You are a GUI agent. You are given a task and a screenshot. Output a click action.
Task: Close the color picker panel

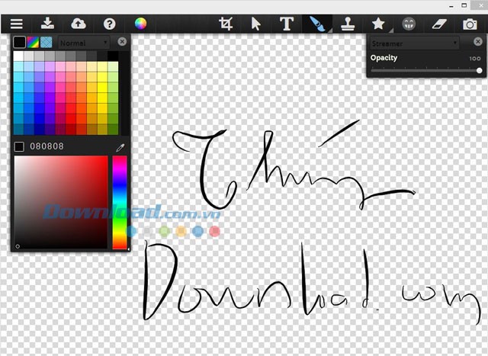122,42
